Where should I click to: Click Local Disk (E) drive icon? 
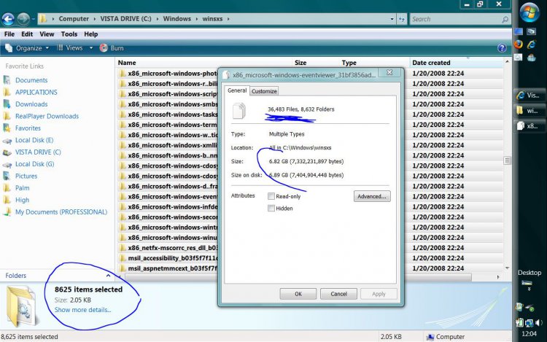(7, 141)
